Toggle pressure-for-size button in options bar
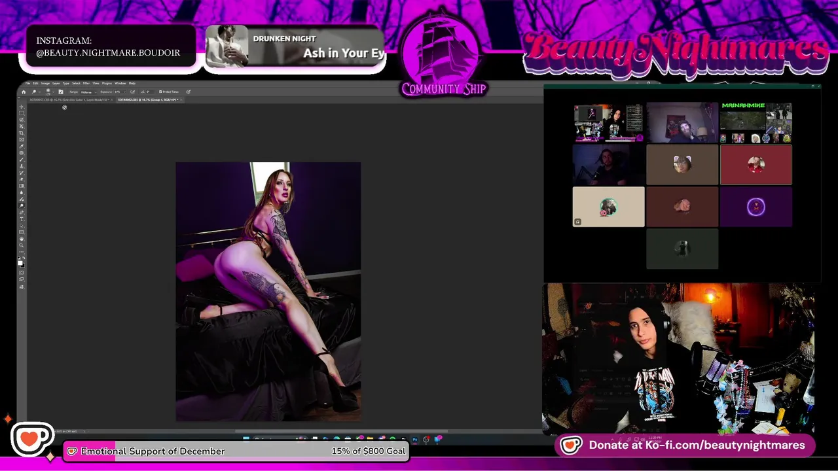The height and width of the screenshot is (471, 838). 188,92
